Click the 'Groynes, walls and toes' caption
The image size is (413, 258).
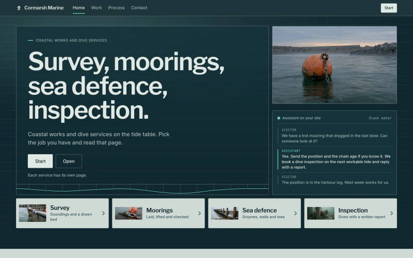tap(263, 217)
